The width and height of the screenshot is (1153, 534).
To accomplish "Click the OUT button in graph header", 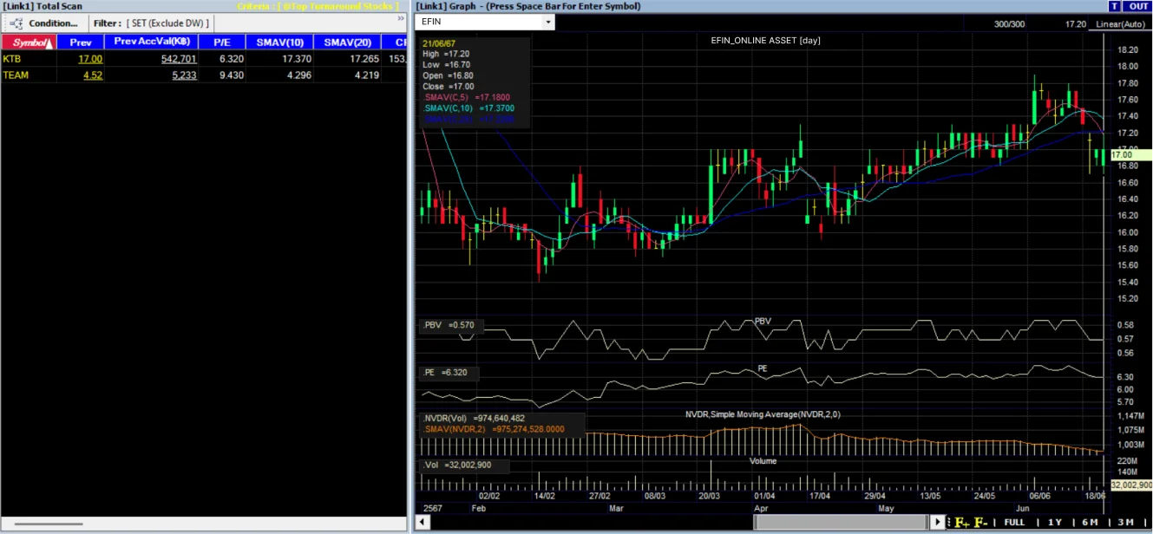I will 1138,6.
